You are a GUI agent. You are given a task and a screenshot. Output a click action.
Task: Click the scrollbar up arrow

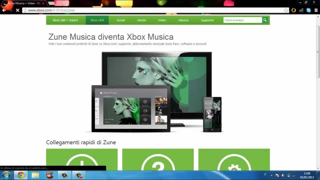318,16
